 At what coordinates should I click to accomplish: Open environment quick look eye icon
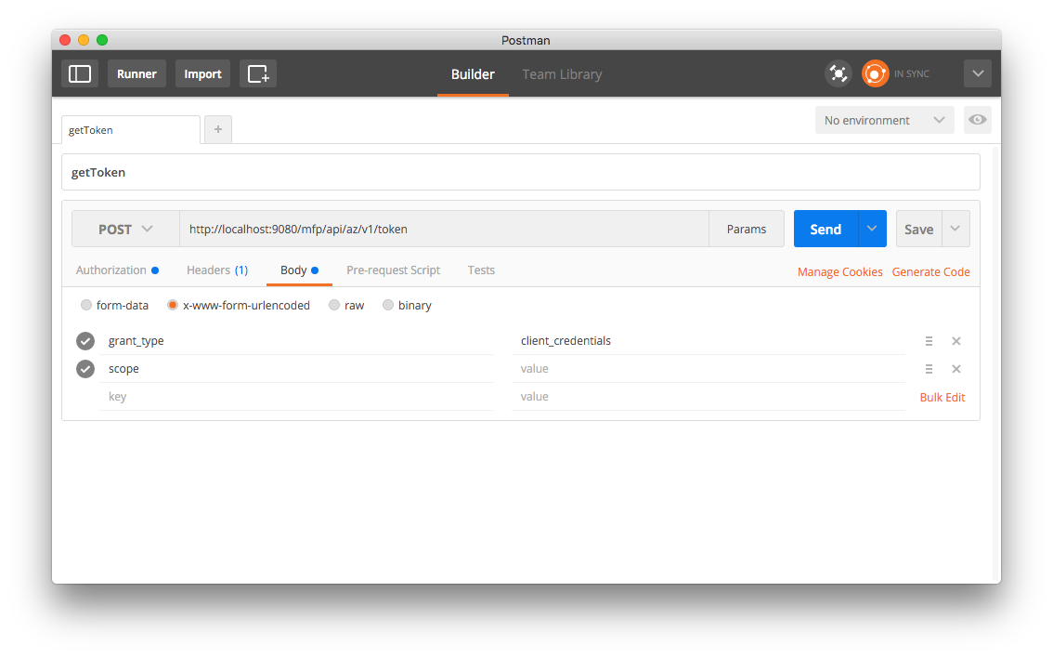click(977, 120)
